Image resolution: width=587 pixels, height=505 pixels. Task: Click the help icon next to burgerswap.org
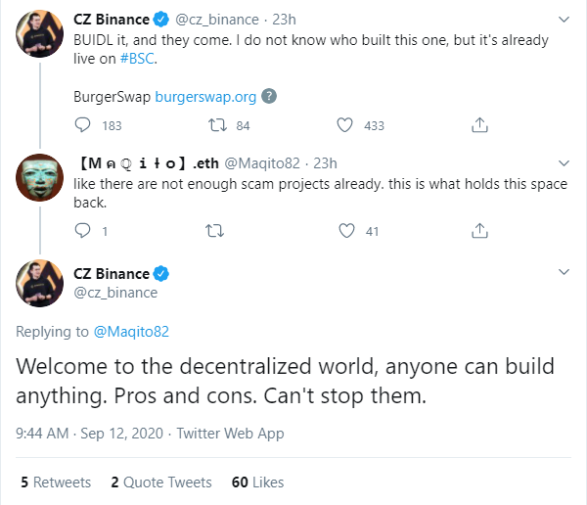[270, 97]
